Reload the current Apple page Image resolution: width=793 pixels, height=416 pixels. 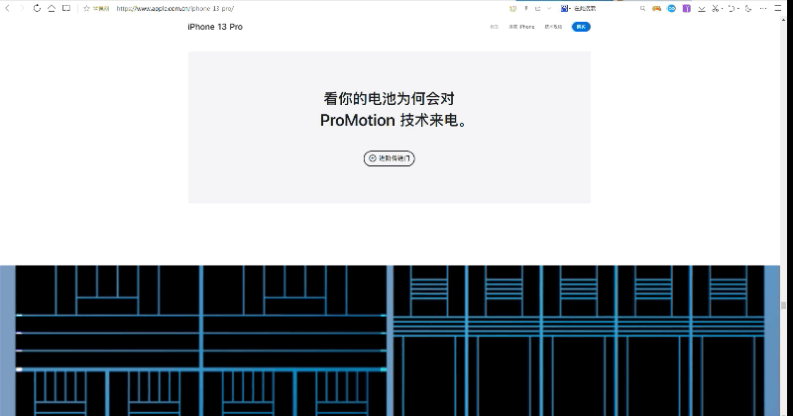pyautogui.click(x=37, y=8)
